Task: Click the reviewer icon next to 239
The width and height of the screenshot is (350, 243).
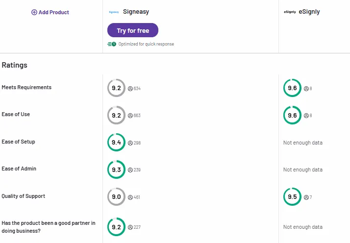Action: [x=130, y=170]
